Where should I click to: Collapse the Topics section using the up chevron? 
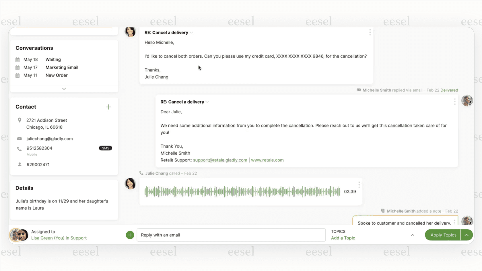tap(413, 235)
